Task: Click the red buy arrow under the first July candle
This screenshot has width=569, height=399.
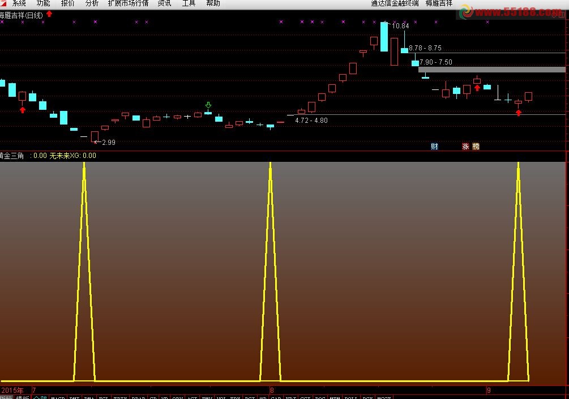Action: pos(23,110)
